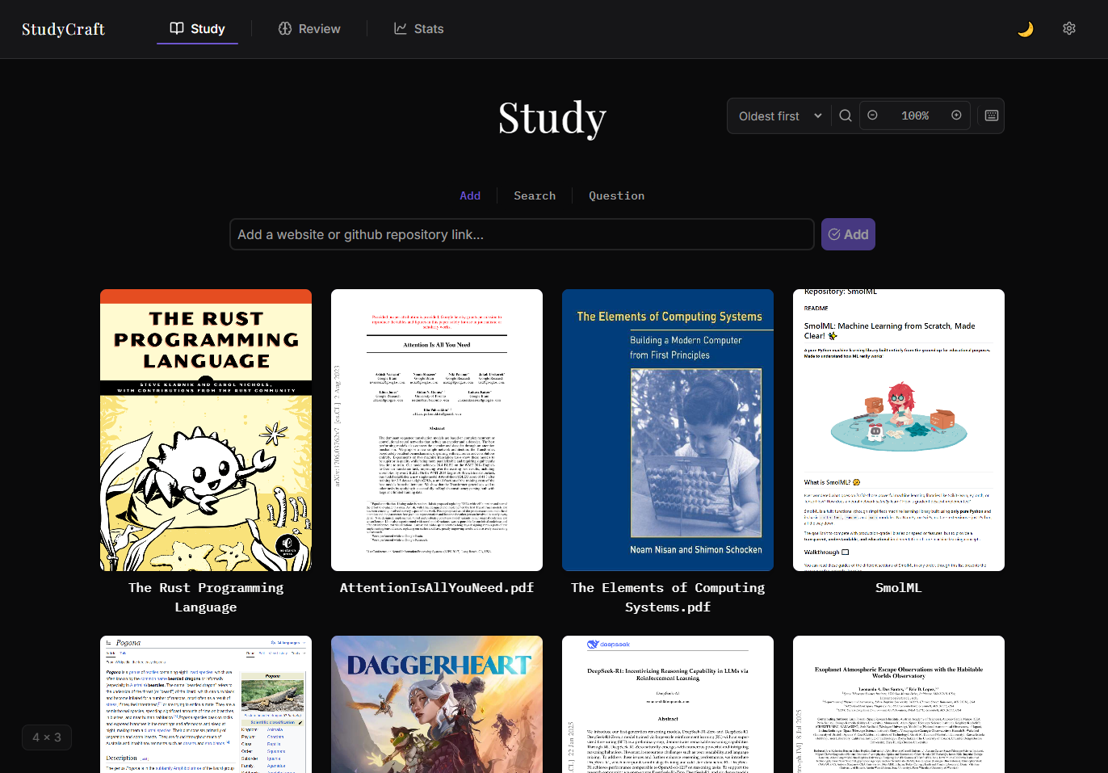
Task: Open the Oldest first sort dropdown
Action: (779, 116)
